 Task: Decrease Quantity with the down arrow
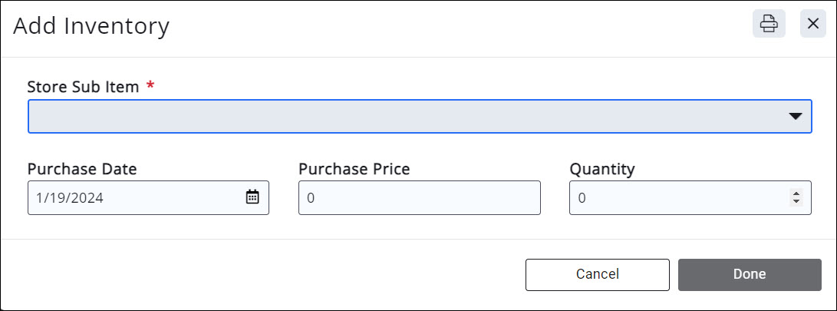[x=796, y=202]
